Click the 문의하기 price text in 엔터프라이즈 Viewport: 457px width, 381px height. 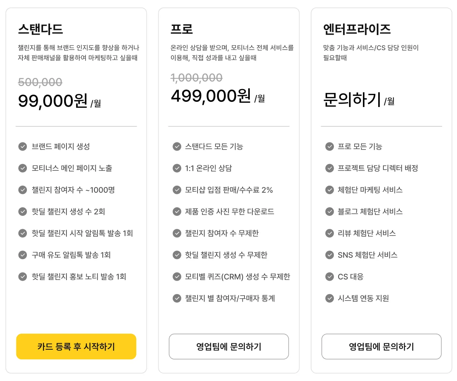pyautogui.click(x=352, y=100)
